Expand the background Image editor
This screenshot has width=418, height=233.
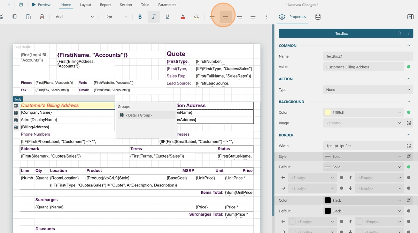point(409,123)
